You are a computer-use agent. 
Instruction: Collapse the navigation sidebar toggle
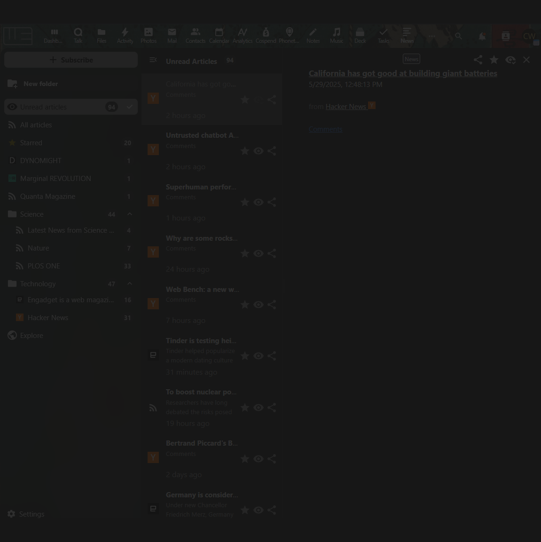[x=153, y=60]
